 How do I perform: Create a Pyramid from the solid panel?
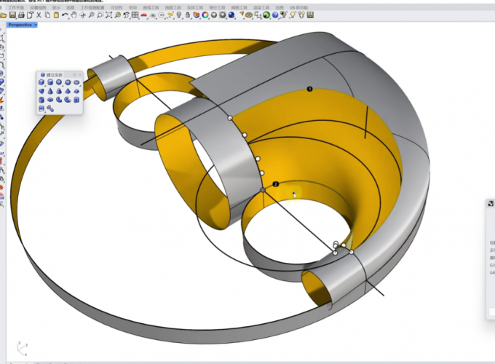tap(68, 91)
